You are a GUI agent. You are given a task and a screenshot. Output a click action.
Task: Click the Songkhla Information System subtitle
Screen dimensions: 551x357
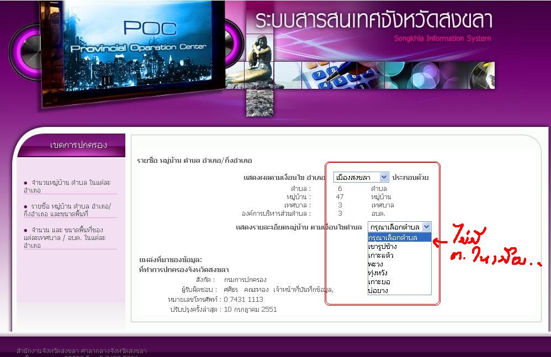coord(442,38)
